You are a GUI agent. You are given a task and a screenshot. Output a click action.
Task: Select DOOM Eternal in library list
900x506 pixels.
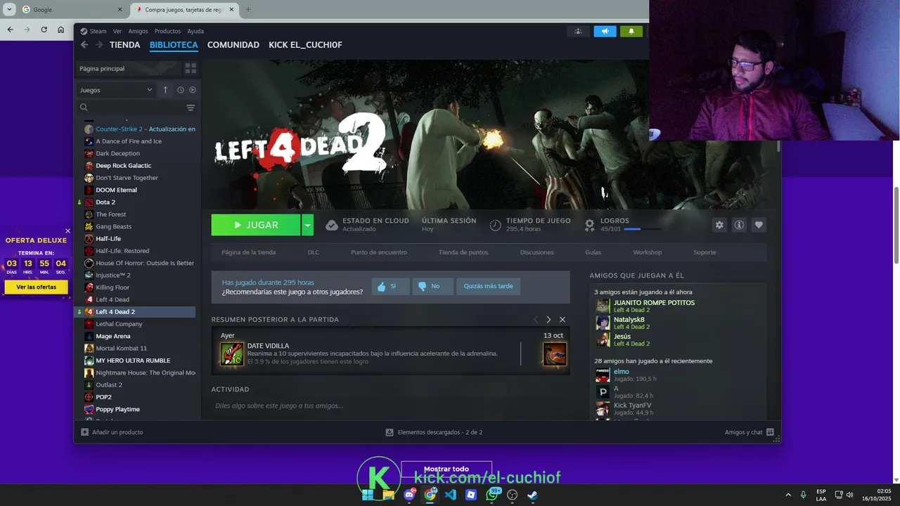click(136, 190)
